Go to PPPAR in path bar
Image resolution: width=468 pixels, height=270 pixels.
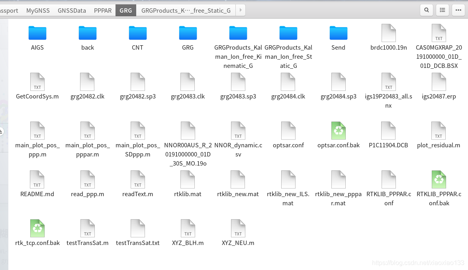103,10
